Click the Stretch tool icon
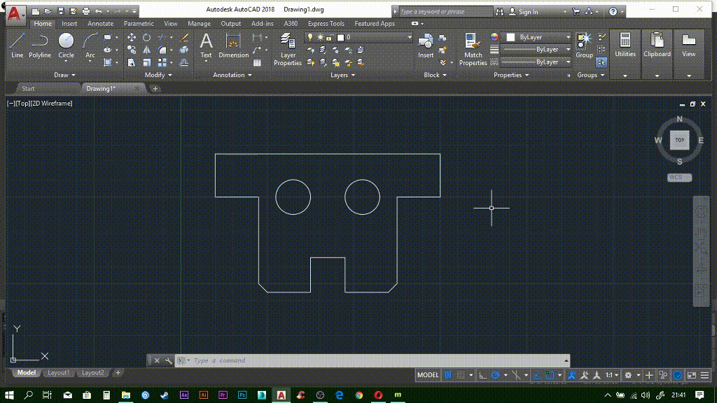The image size is (717, 403). tap(132, 62)
